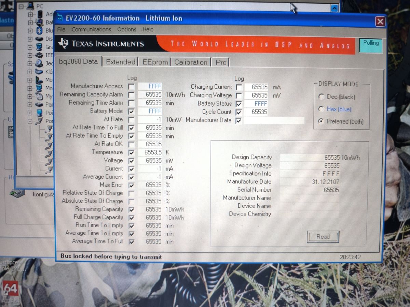Screen dimensions: 410x307
Task: Click the Bluetooth icon in the device tree
Action: [40, 31]
